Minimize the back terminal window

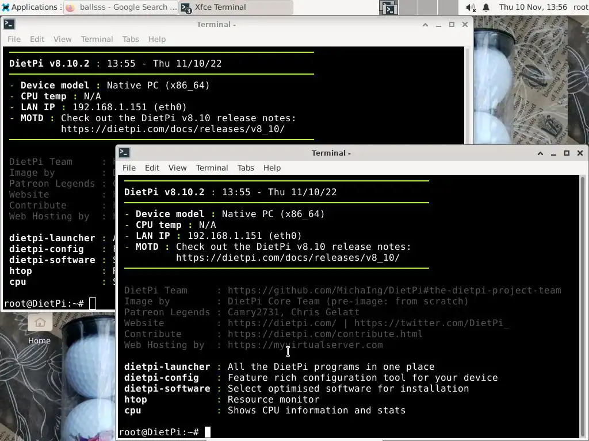[x=438, y=24]
